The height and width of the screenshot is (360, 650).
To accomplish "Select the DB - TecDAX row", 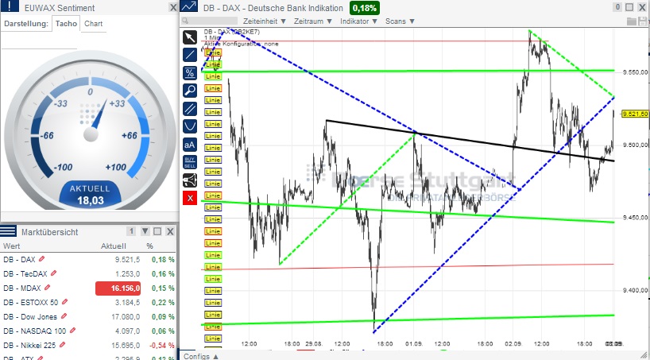I will pyautogui.click(x=88, y=273).
